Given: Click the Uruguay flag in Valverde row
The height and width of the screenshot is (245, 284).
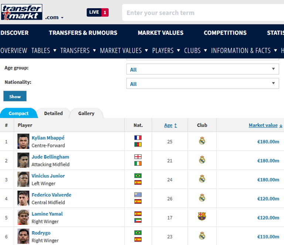Looking at the screenshot, I should [138, 195].
